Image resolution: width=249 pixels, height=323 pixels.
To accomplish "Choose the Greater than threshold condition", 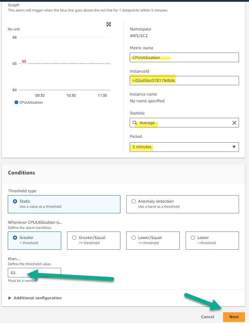I will (x=15, y=238).
